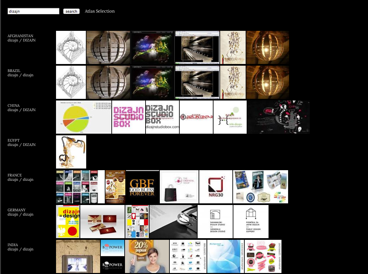This screenshot has height=274, width=368.
Task: Open Germany colorful icon grid poster thumbnail
Action: pyautogui.click(x=137, y=222)
